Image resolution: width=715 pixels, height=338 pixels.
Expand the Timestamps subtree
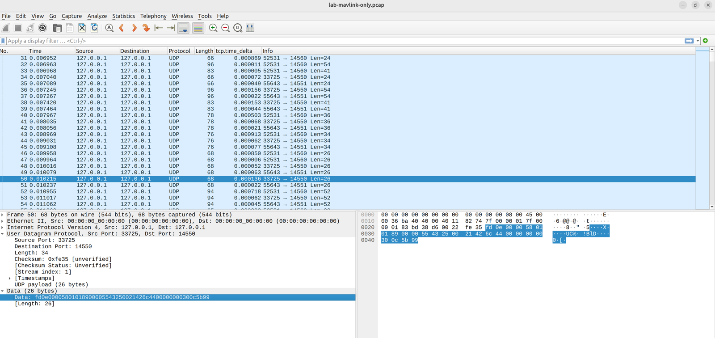[10, 278]
